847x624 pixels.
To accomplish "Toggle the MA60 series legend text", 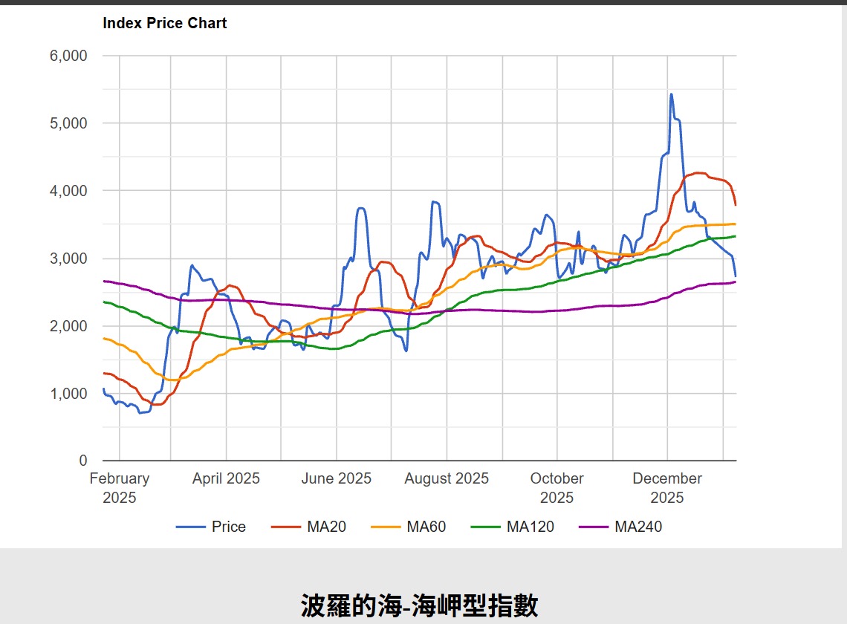I will click(426, 527).
